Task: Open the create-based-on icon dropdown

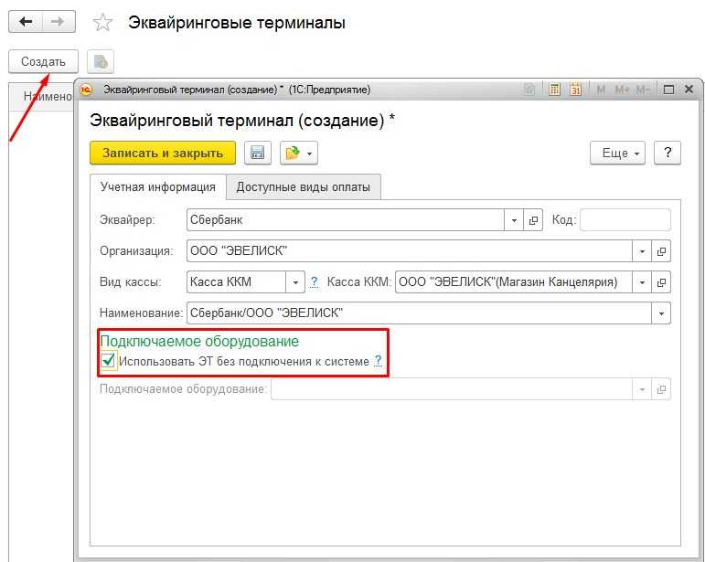Action: click(x=298, y=154)
